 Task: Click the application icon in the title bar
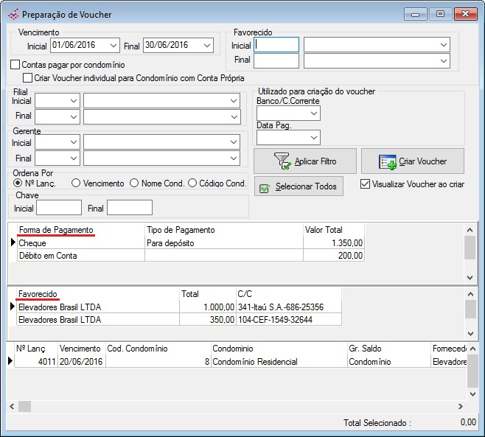point(13,13)
